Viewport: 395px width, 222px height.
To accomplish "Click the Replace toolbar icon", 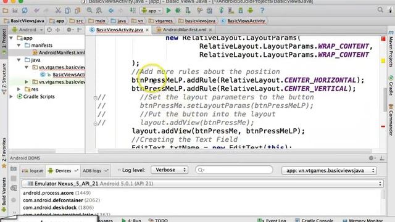I will tap(99, 10).
